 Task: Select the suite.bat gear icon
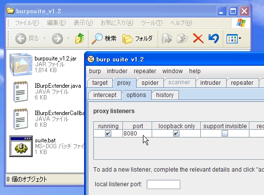[21, 146]
